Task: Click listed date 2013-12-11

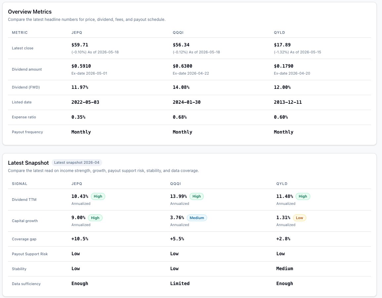Action: 288,102
